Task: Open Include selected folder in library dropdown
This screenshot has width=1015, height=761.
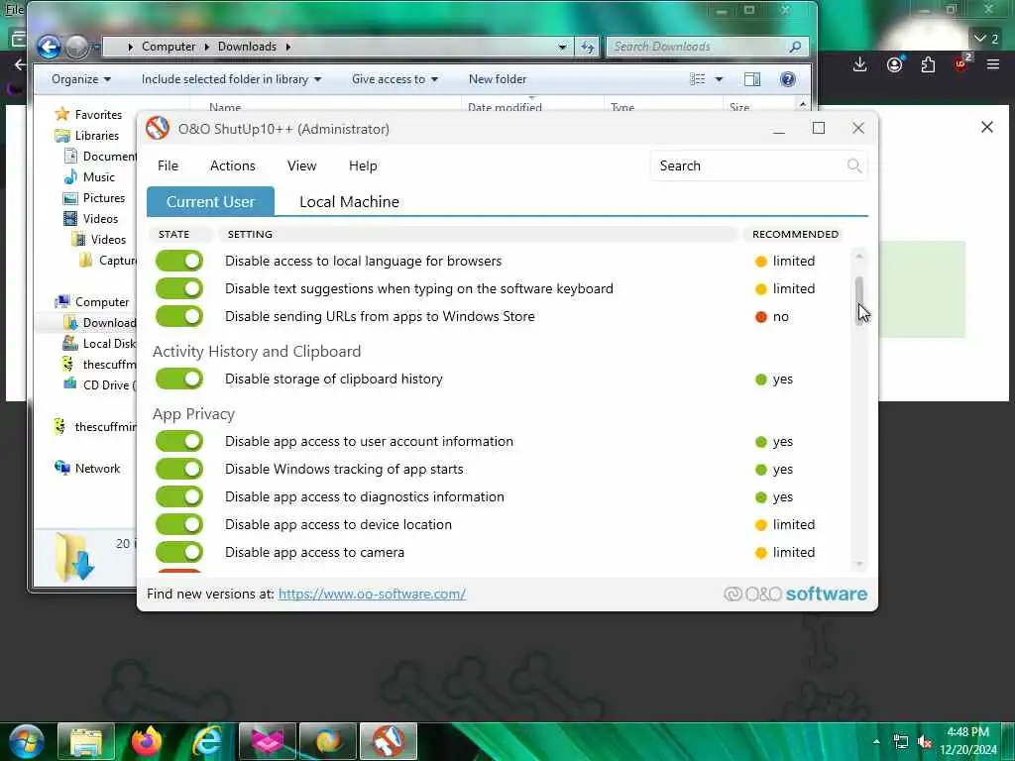Action: pyautogui.click(x=231, y=79)
